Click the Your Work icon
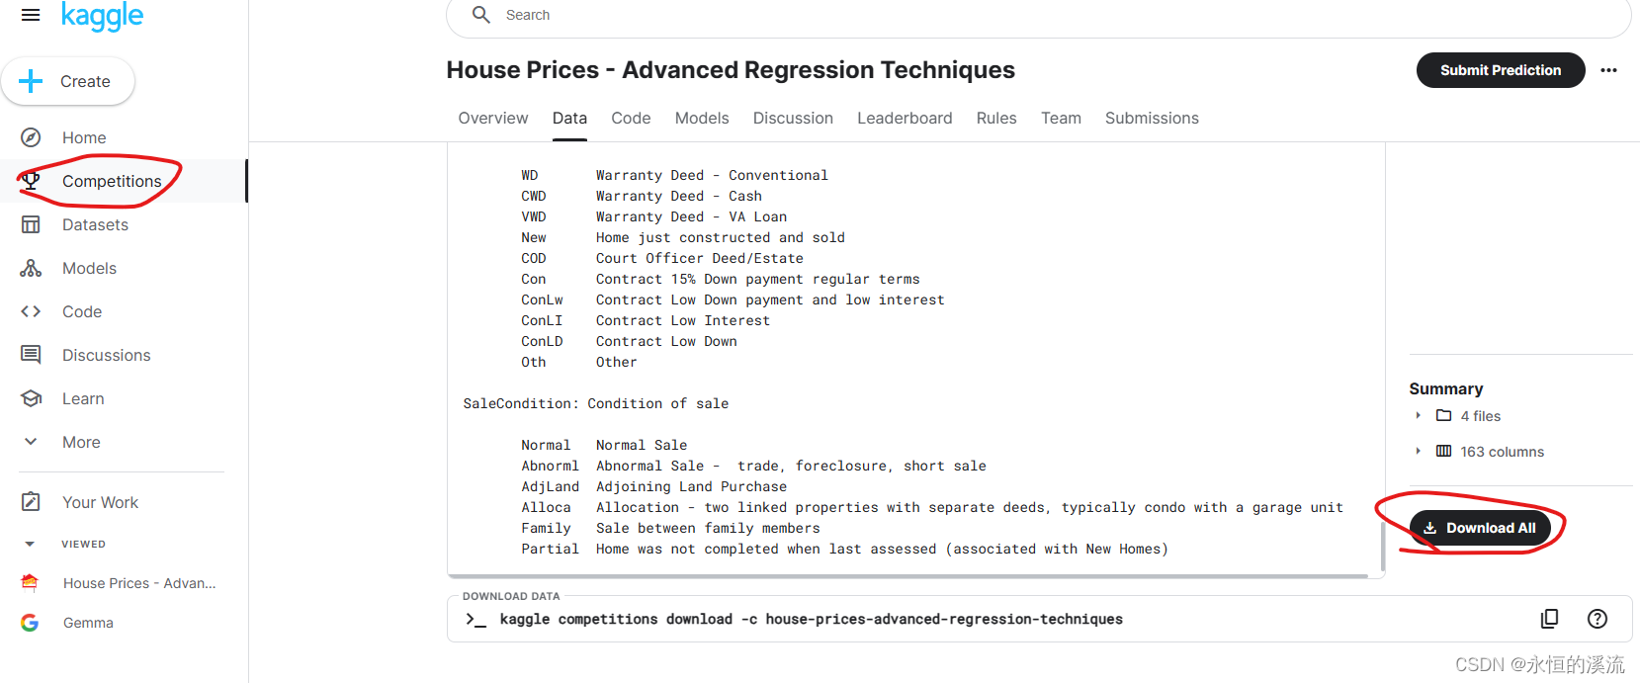The width and height of the screenshot is (1640, 683). [31, 502]
